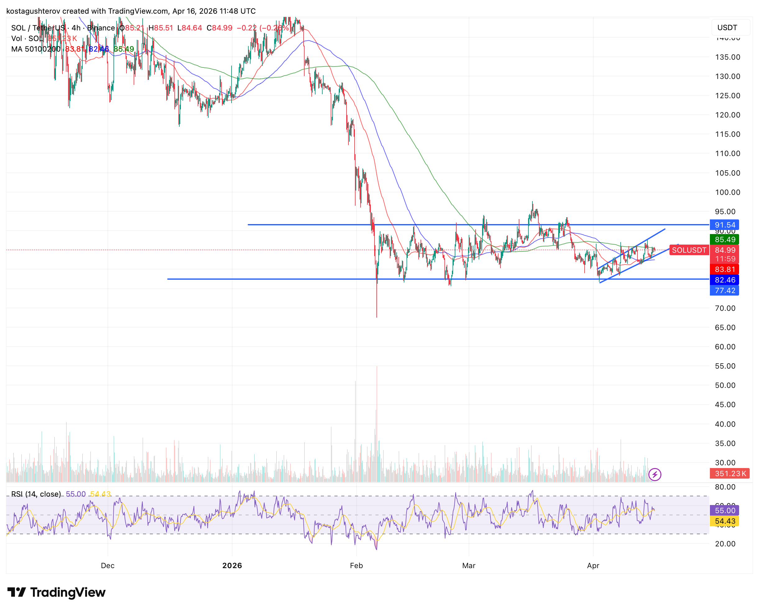Open the Binance exchange label
The image size is (759, 611).
point(100,28)
